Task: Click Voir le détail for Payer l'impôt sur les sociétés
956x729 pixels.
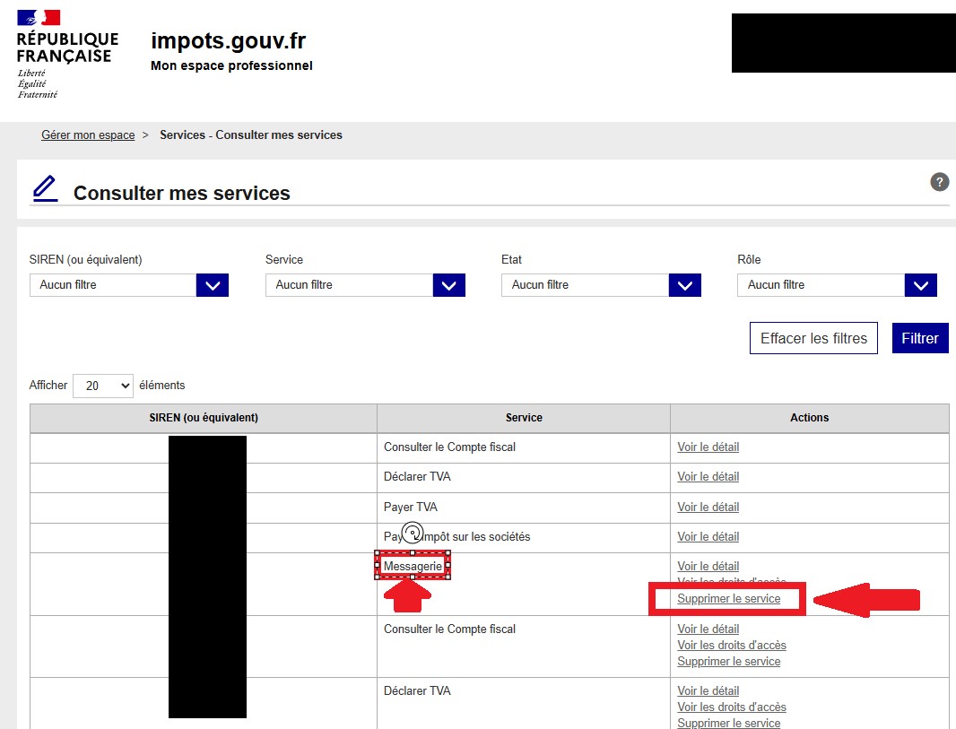Action: 708,536
